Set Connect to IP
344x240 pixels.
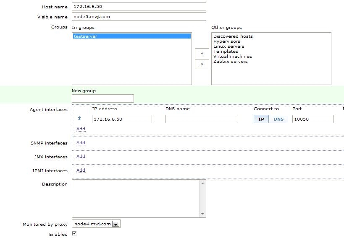pos(261,119)
